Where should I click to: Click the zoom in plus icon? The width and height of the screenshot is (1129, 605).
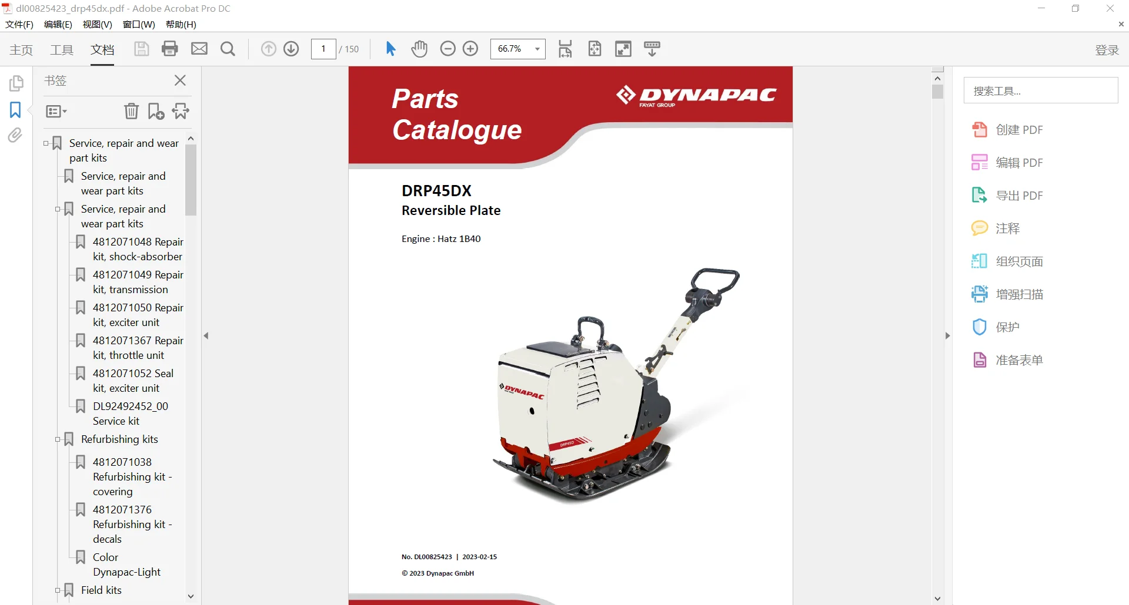point(470,49)
